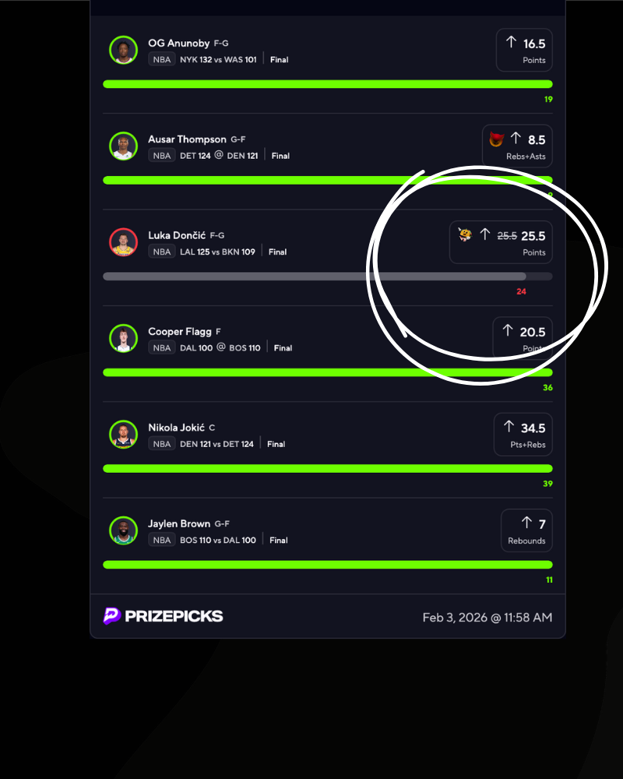Click the PrizePicks logo
Screen dimensions: 623x779
point(163,616)
